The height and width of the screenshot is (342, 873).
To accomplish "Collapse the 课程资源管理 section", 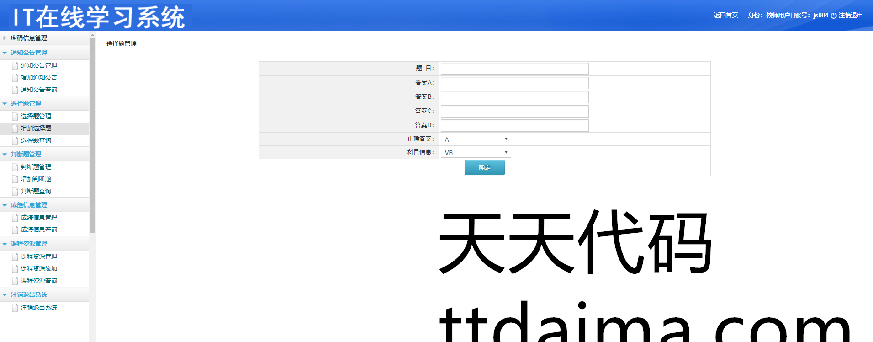I will point(29,244).
